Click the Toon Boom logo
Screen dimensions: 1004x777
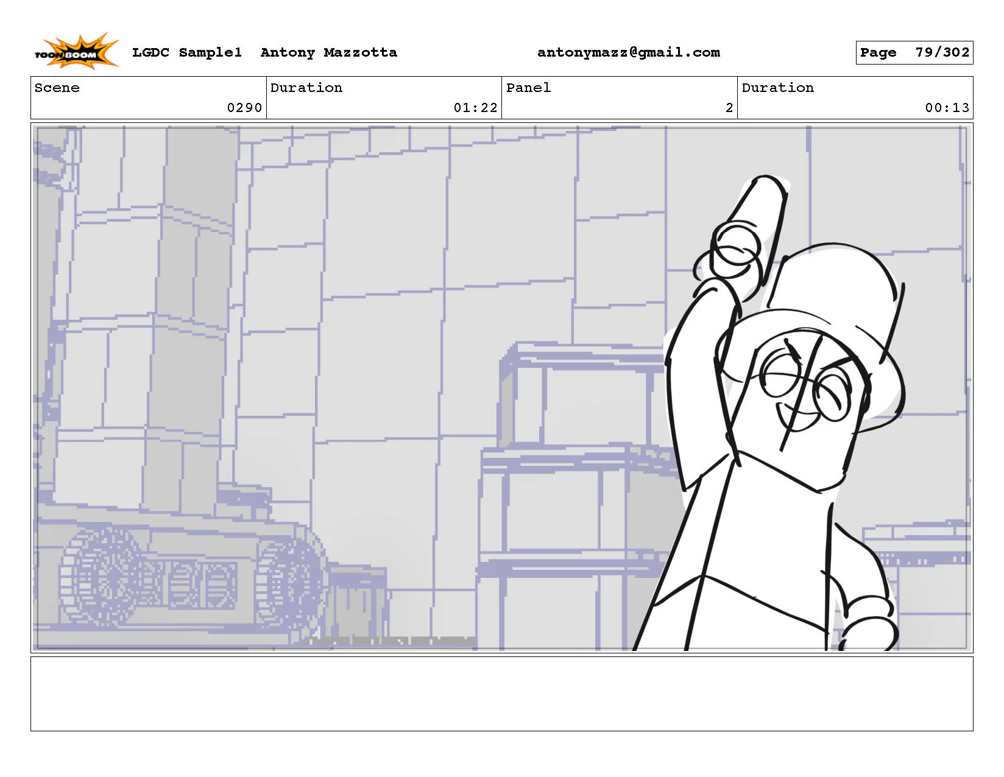click(76, 51)
